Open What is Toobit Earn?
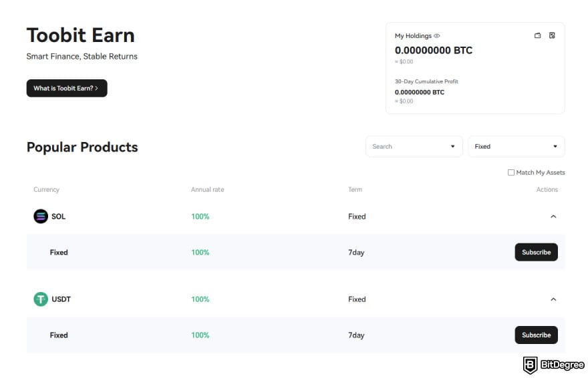The height and width of the screenshot is (378, 588). 67,88
